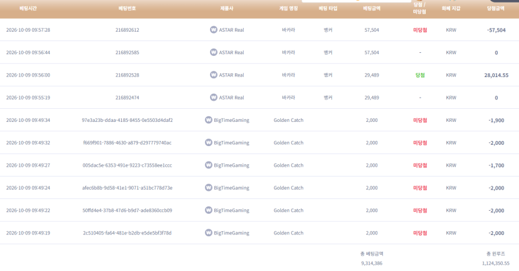This screenshot has width=519, height=271.
Task: Select bet ID starting with 97e3a23b
Action: (127, 120)
